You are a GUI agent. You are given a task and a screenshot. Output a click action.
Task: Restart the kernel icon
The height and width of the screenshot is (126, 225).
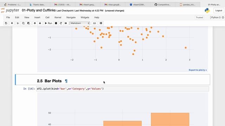[x=61, y=23]
